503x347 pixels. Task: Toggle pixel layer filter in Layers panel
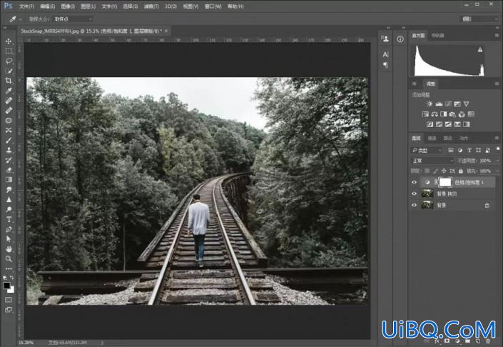click(x=451, y=150)
